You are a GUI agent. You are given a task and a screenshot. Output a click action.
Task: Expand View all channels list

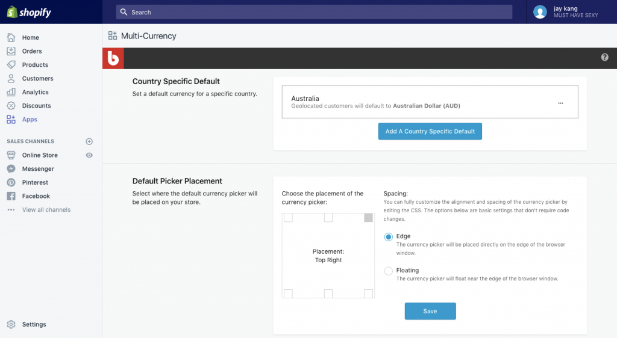[46, 210]
